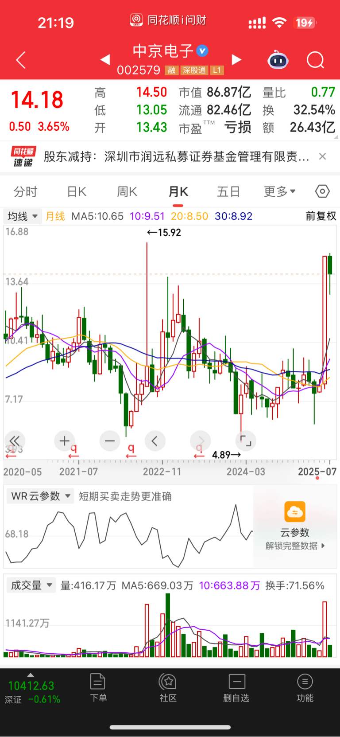Open the 下单 order button

(98, 688)
